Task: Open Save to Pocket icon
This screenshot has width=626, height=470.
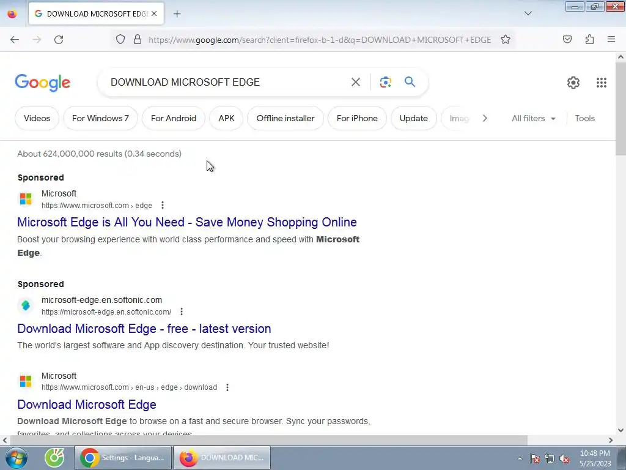Action: point(567,40)
